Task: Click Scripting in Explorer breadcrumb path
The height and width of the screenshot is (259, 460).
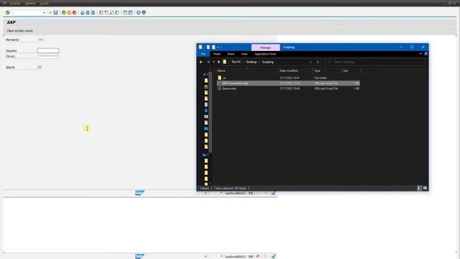Action: pos(267,62)
